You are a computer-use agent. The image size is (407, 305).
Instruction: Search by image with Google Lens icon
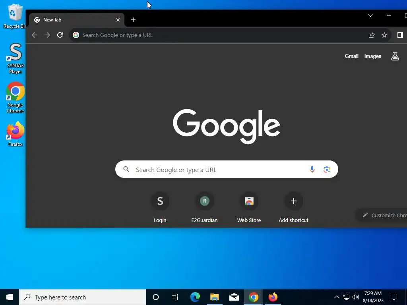coord(327,169)
